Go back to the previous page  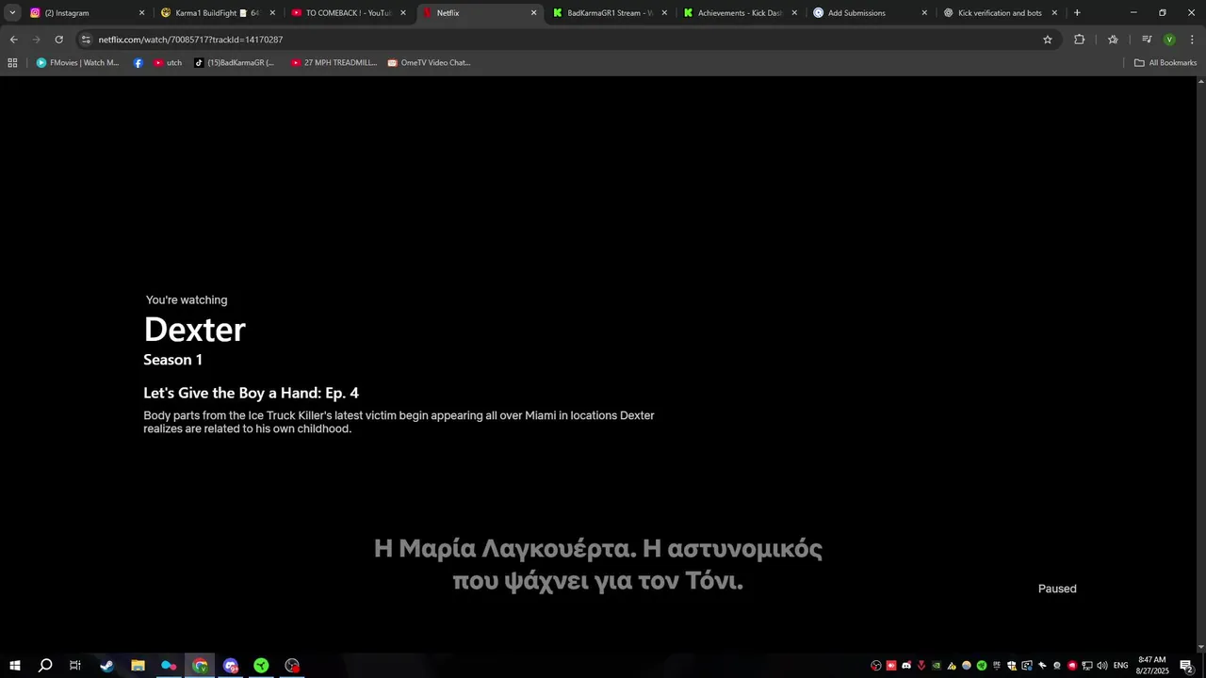13,40
